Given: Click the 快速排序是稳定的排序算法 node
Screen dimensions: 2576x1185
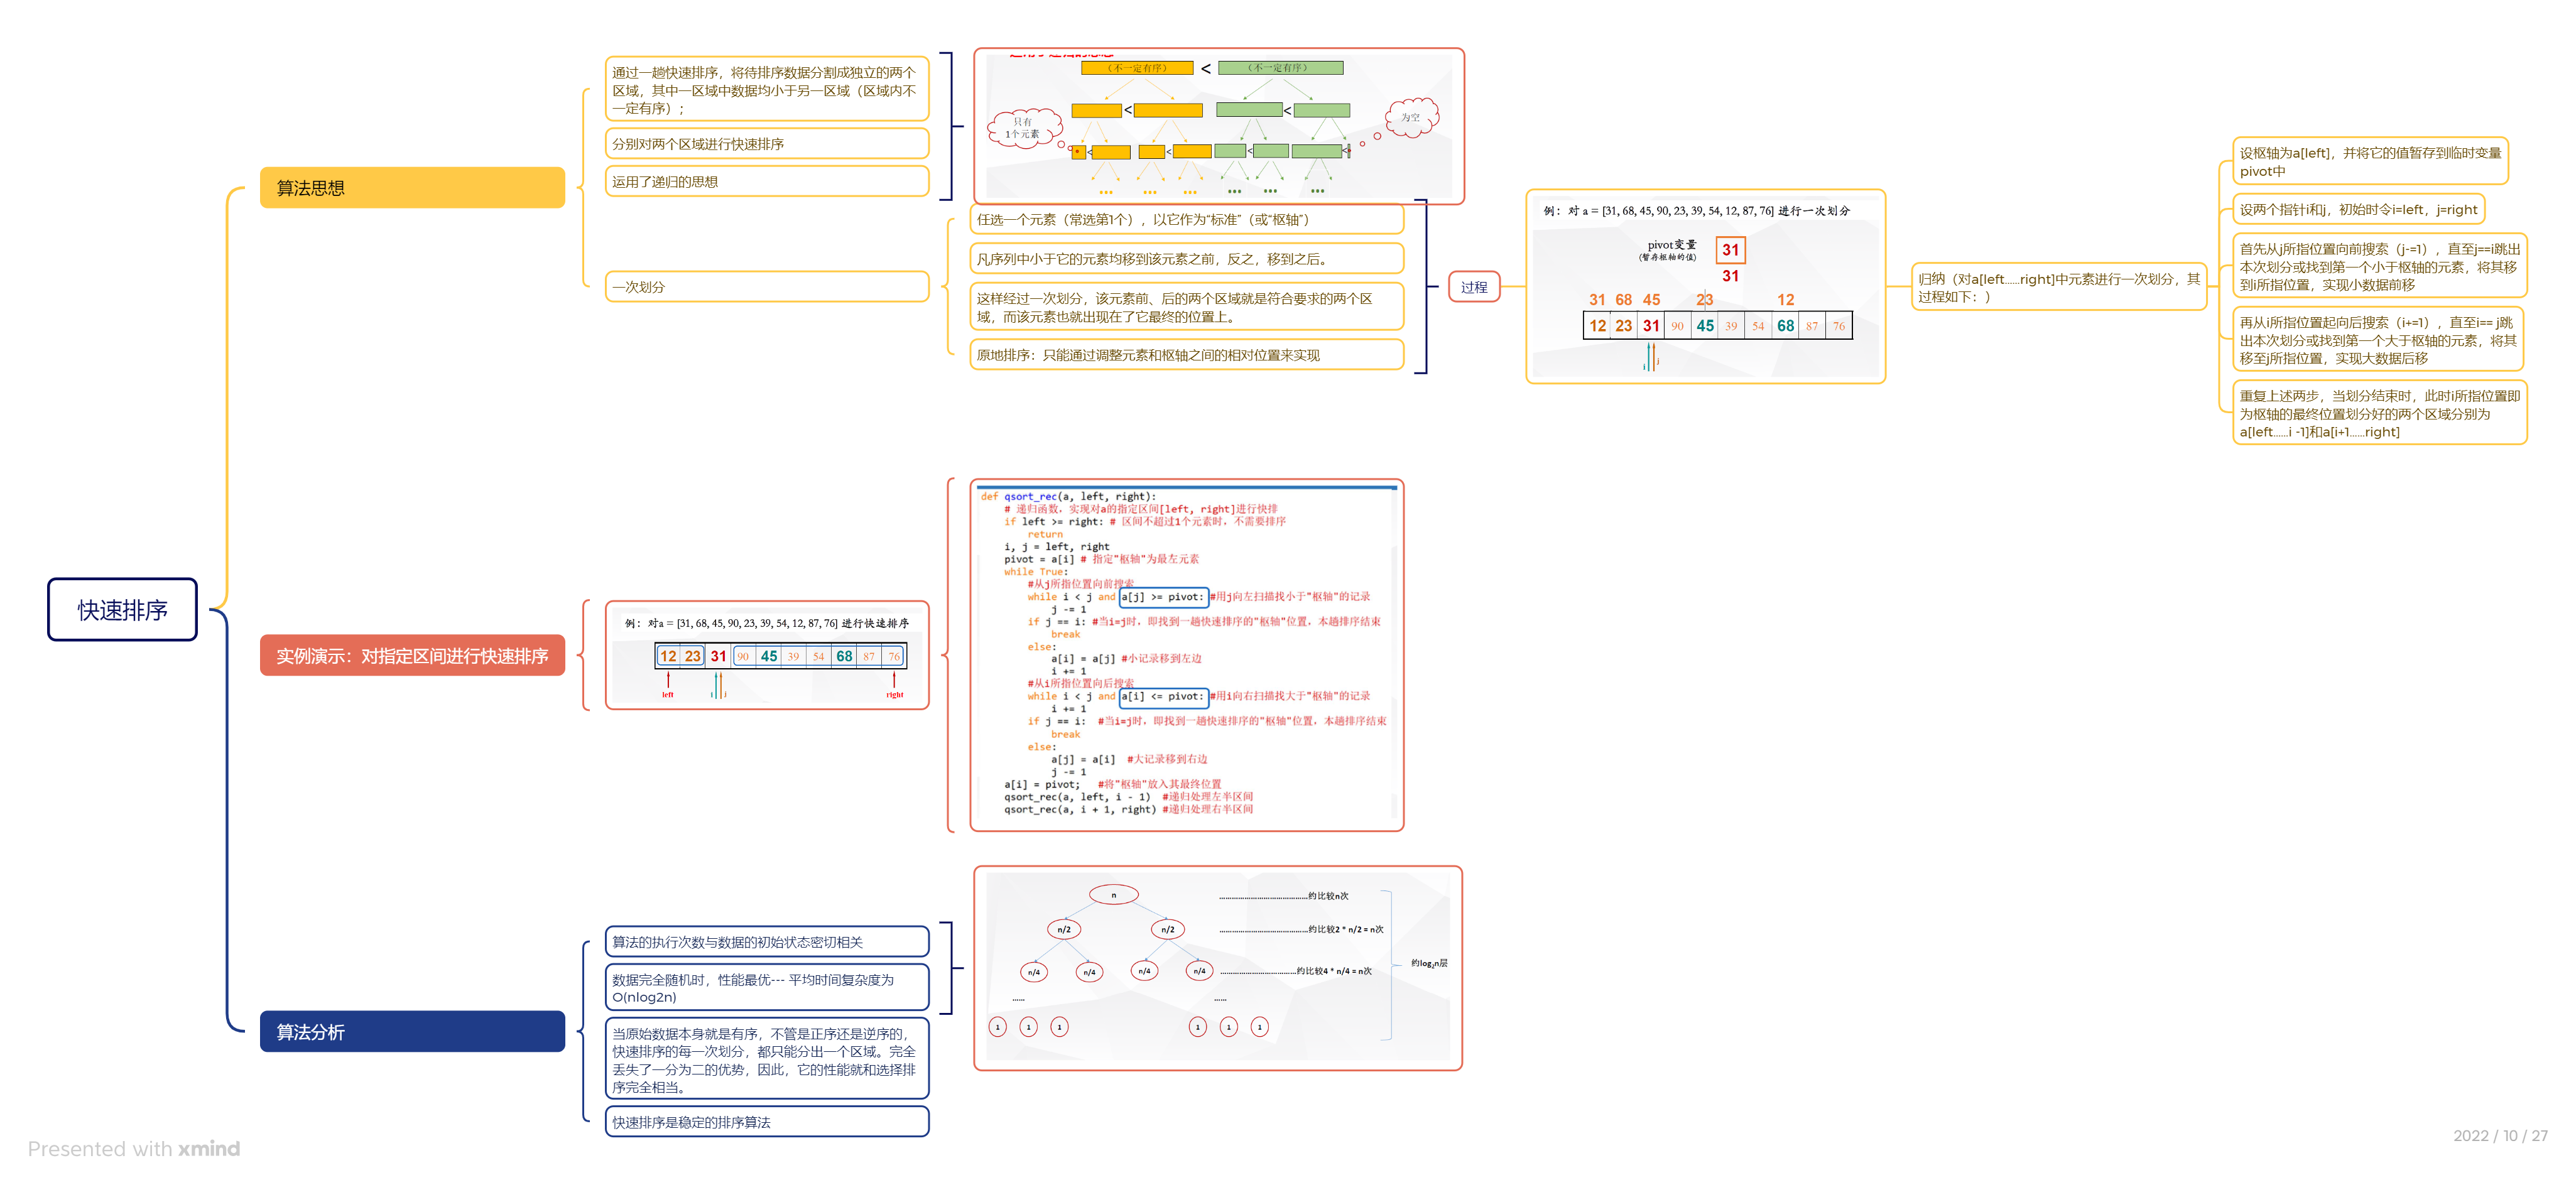Looking at the screenshot, I should pyautogui.click(x=766, y=1122).
